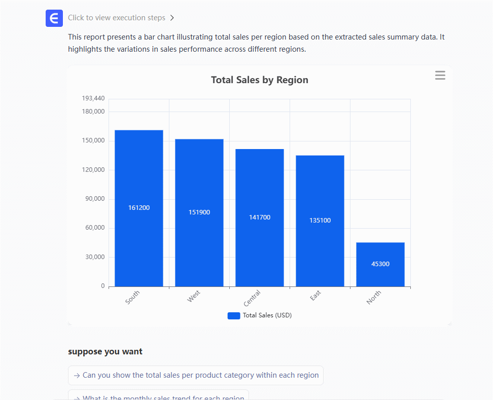Expand execution steps using the chevron arrow
Viewport: 493px width, 400px height.
pos(172,18)
